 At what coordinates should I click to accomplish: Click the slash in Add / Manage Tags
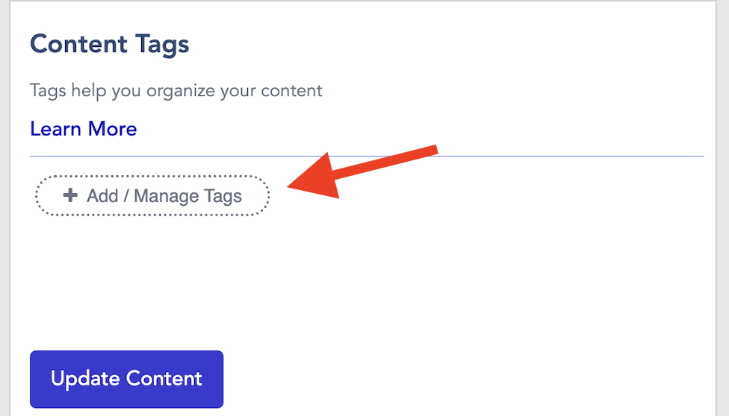point(126,196)
